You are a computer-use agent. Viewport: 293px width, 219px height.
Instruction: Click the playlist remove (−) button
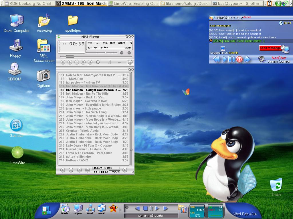[x=71, y=170]
